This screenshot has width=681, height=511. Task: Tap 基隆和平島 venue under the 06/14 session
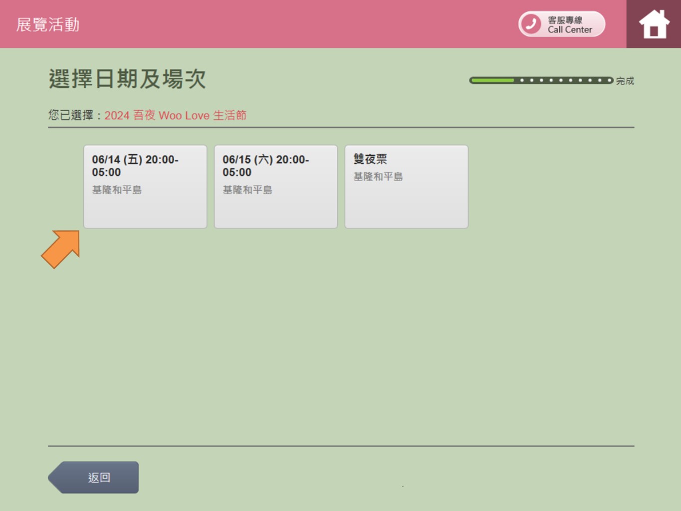click(117, 190)
